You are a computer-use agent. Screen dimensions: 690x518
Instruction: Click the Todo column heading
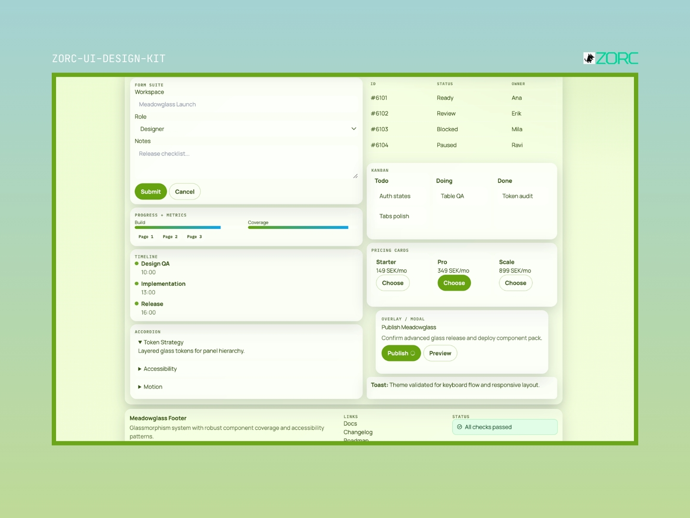tap(382, 181)
